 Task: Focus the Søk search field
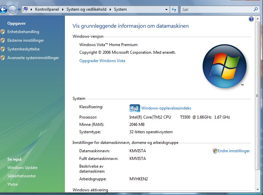[x=217, y=10]
